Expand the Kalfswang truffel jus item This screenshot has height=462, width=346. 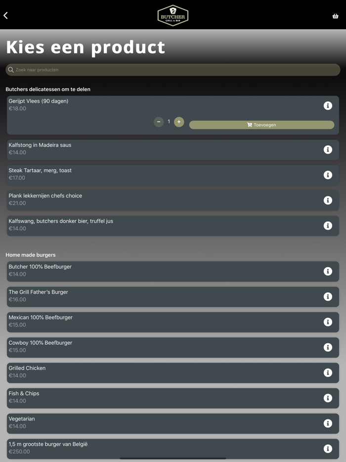(x=148, y=225)
